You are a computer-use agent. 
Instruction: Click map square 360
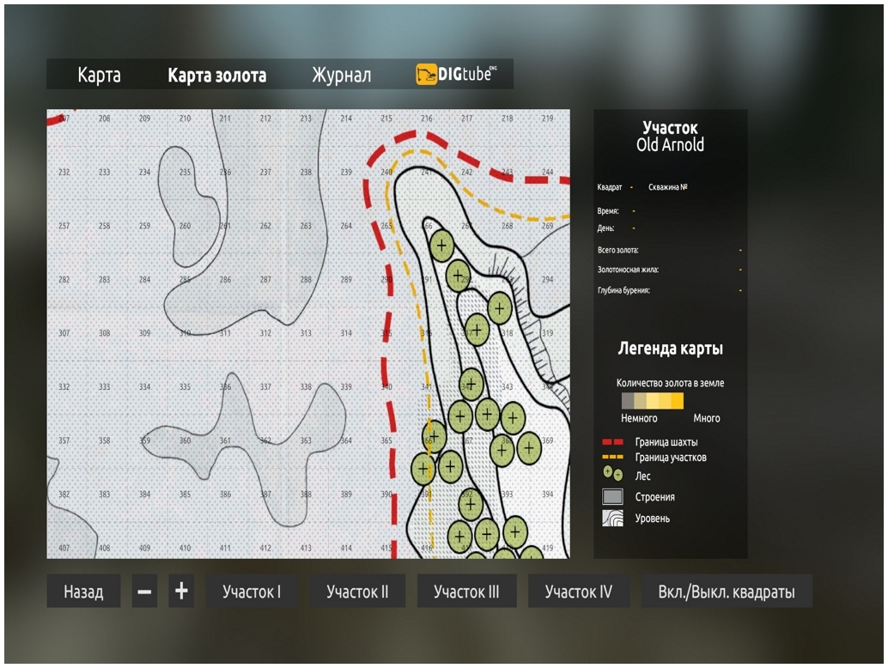(x=185, y=440)
